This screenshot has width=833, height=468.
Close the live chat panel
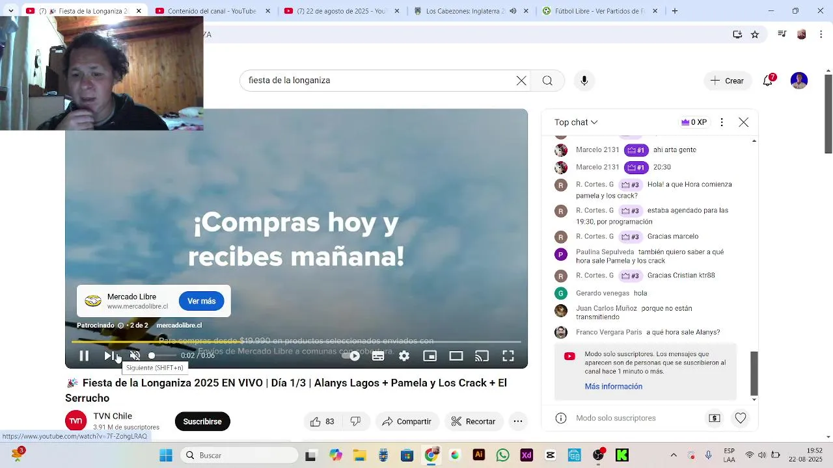tap(744, 122)
